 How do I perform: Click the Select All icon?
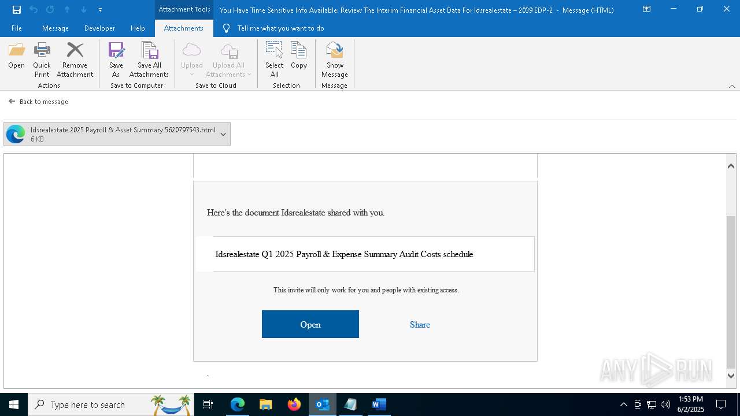[275, 60]
